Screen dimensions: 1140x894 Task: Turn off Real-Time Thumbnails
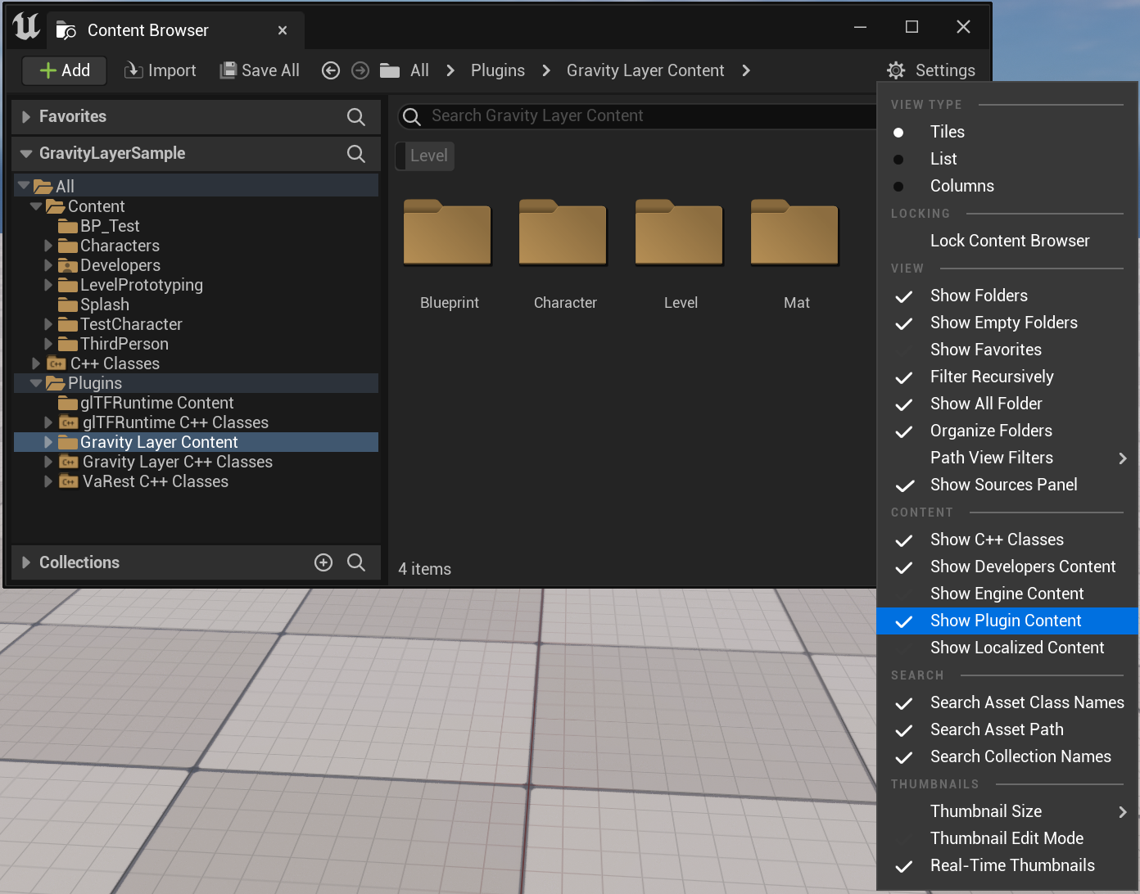pos(1012,865)
